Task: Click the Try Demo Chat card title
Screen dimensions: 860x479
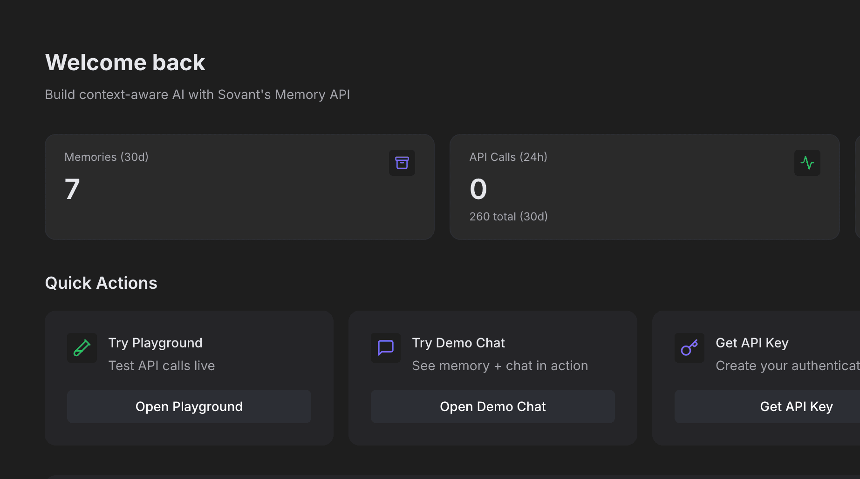Action: 458,343
